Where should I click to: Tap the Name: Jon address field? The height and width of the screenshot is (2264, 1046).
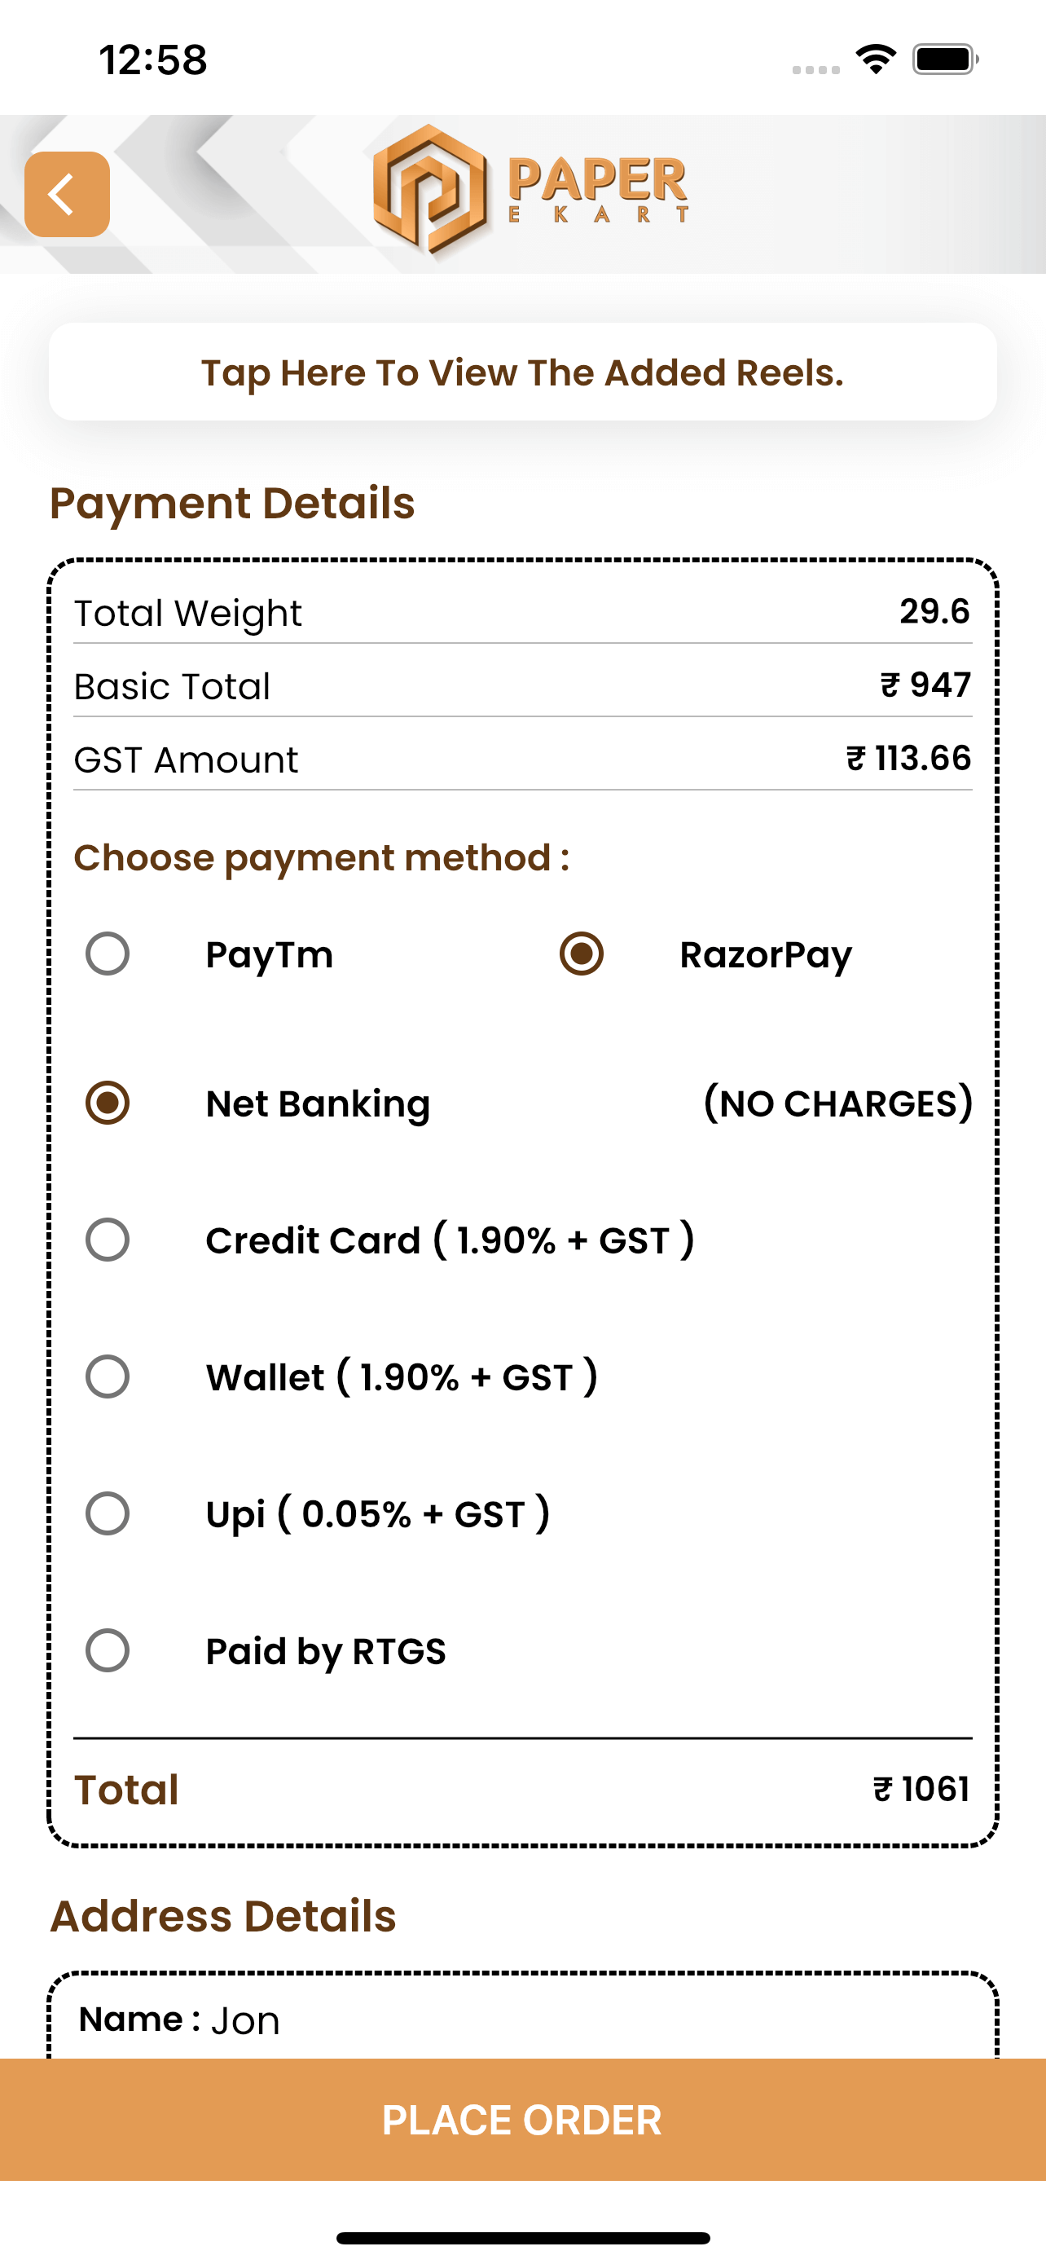tap(522, 2020)
